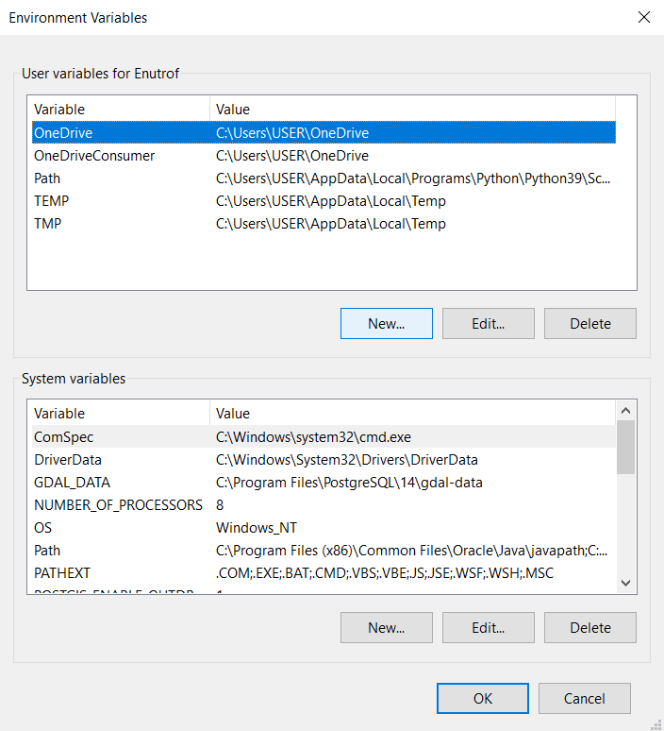
Task: Click the Variable column header in System variables
Action: point(121,414)
